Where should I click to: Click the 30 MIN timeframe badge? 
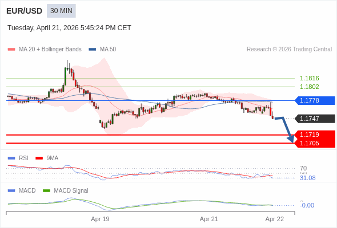tap(61, 11)
